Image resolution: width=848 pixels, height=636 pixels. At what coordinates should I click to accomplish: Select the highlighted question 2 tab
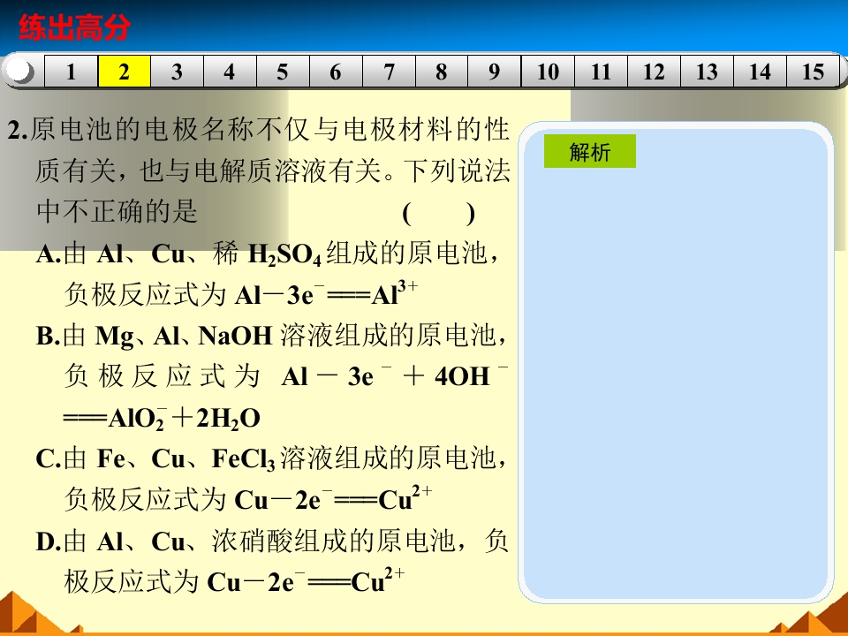point(124,72)
